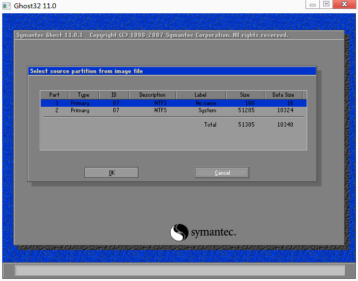Image resolution: width=358 pixels, height=281 pixels.
Task: Click the Symantec logo
Action: click(x=203, y=232)
